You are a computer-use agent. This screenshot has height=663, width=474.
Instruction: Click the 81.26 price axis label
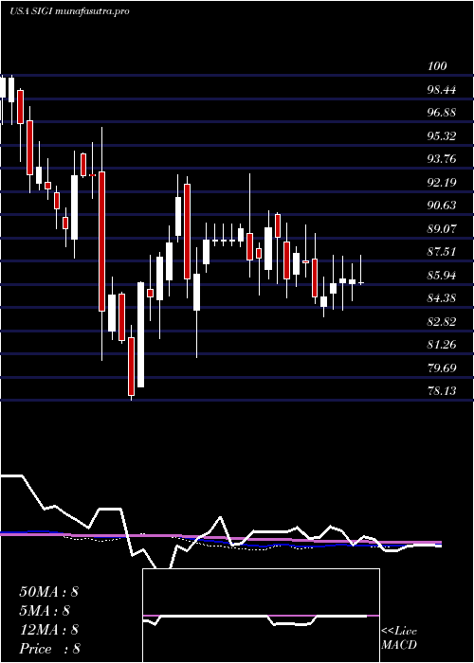click(x=441, y=345)
